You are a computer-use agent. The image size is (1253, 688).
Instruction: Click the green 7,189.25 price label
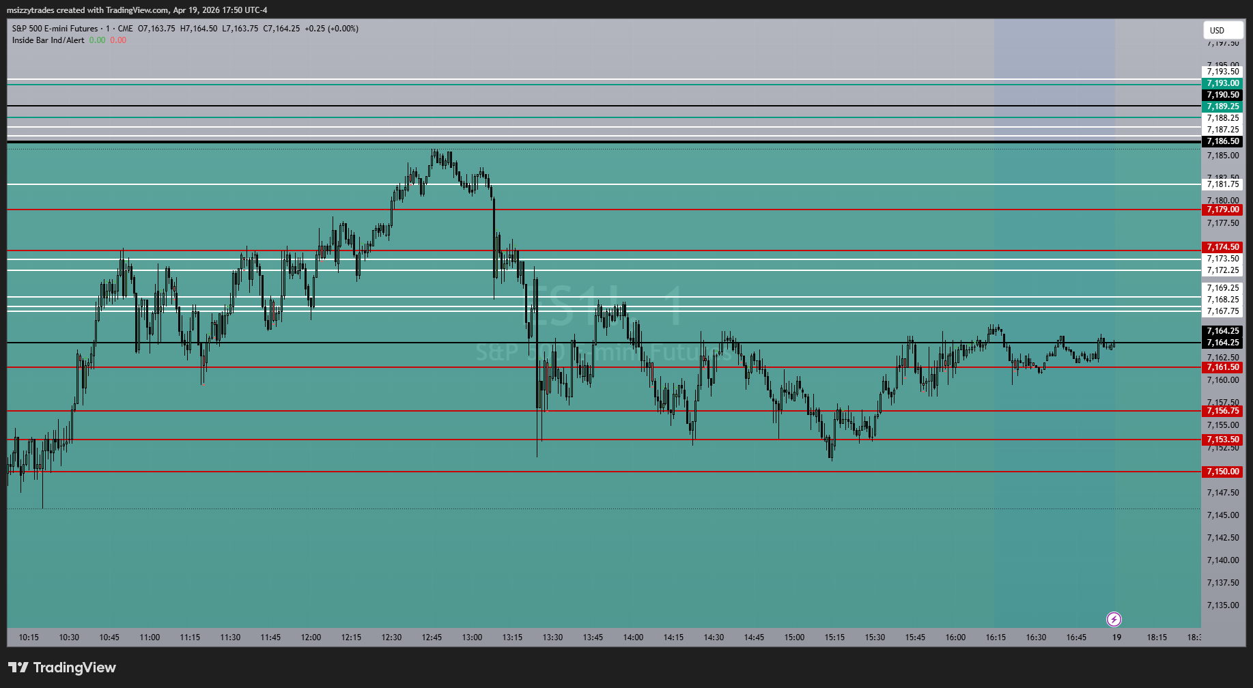point(1222,106)
